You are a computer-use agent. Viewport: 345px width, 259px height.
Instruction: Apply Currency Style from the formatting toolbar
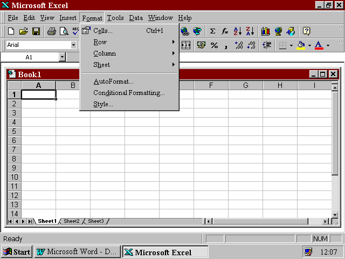(201, 45)
